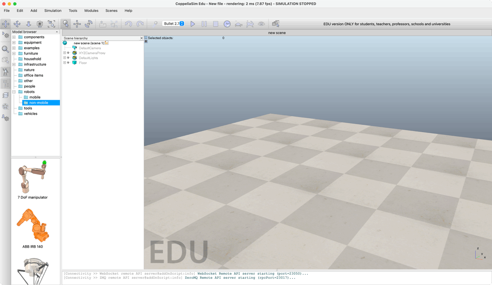The width and height of the screenshot is (492, 285).
Task: Expand the furniture folder
Action: coord(14,53)
